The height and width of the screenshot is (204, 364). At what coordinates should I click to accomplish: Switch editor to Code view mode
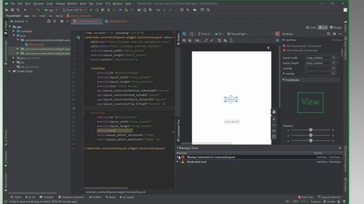tap(311, 28)
